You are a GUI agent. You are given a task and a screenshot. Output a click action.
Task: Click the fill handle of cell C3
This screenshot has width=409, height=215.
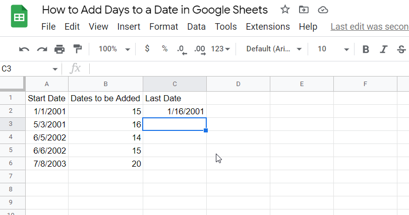click(206, 130)
